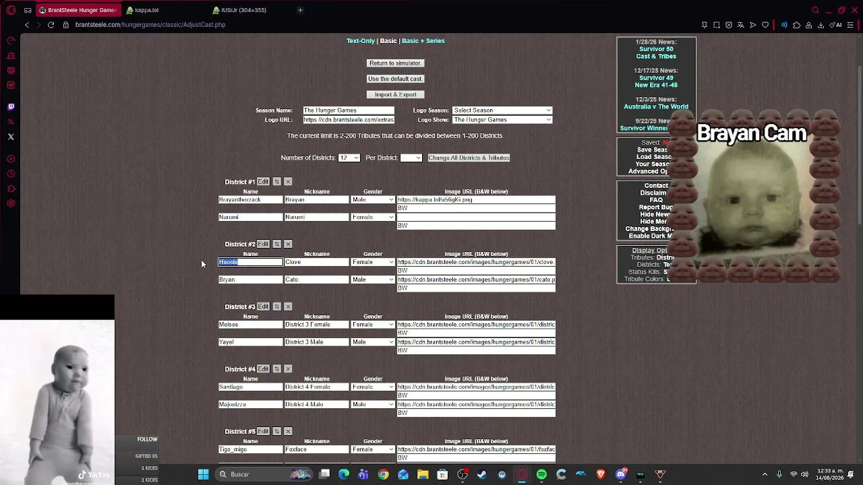Select the Text-Only view link
Screen dimensions: 863x485
tap(361, 41)
